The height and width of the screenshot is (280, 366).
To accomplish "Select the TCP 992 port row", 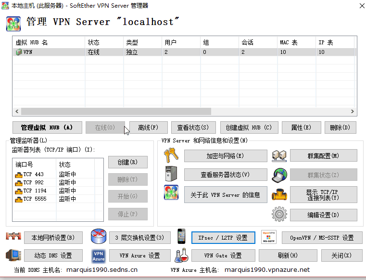I will (x=58, y=183).
